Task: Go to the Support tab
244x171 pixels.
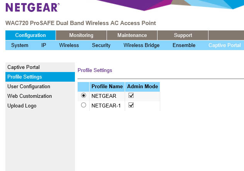Action: click(x=183, y=35)
